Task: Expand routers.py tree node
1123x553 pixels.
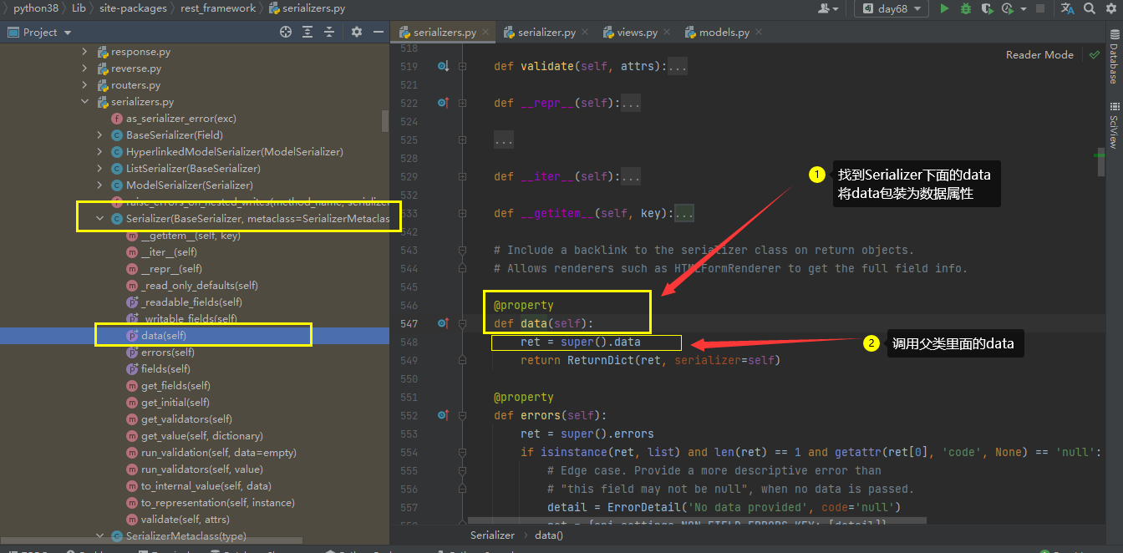Action: coord(84,85)
